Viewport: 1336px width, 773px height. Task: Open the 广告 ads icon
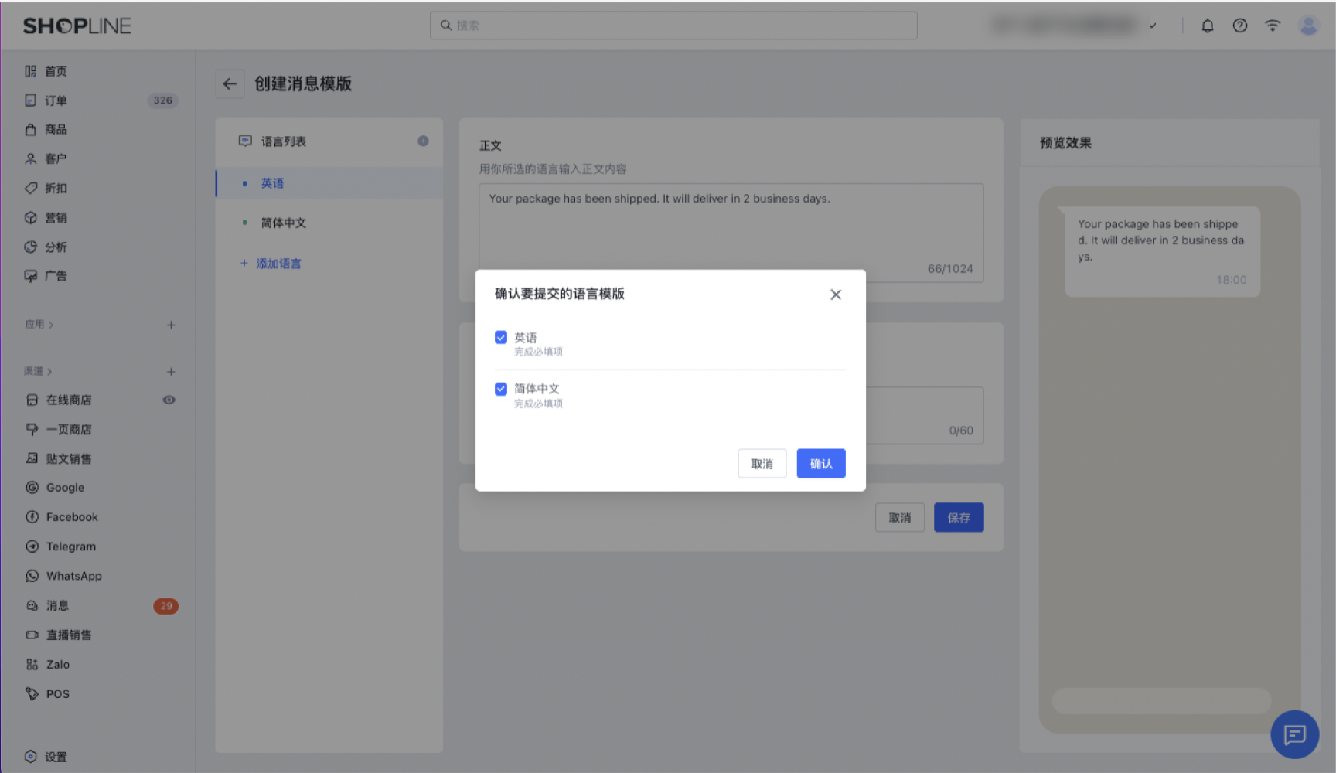pyautogui.click(x=31, y=276)
